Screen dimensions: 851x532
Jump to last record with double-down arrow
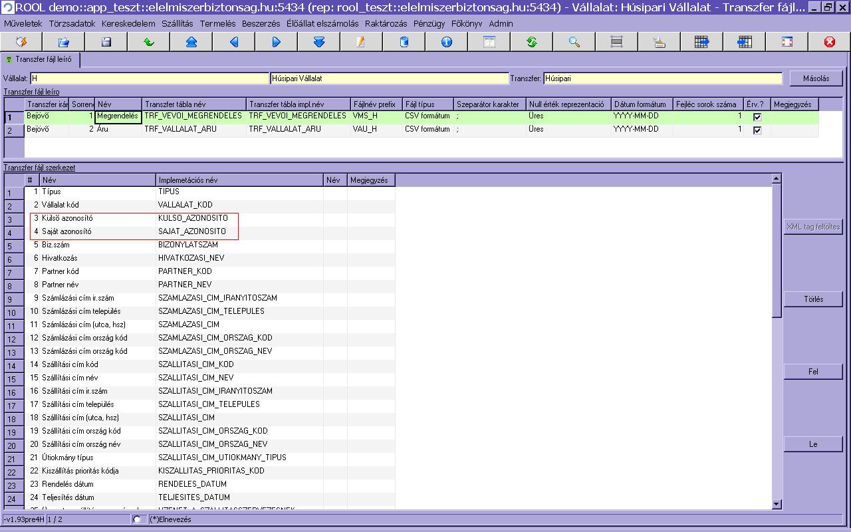tap(319, 42)
